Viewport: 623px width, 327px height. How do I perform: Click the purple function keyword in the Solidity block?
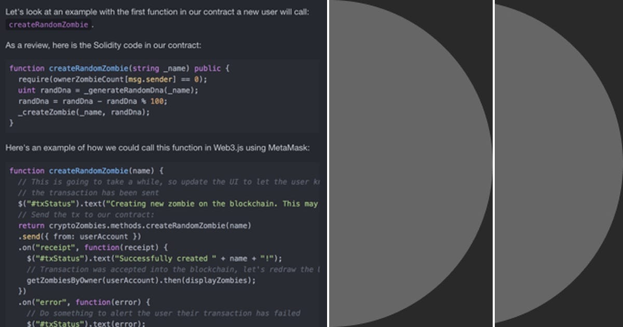[x=27, y=68]
